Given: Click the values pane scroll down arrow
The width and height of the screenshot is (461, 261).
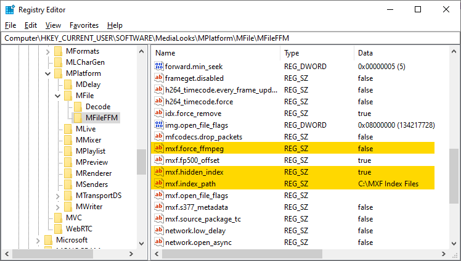Looking at the screenshot, I should pyautogui.click(x=454, y=243).
